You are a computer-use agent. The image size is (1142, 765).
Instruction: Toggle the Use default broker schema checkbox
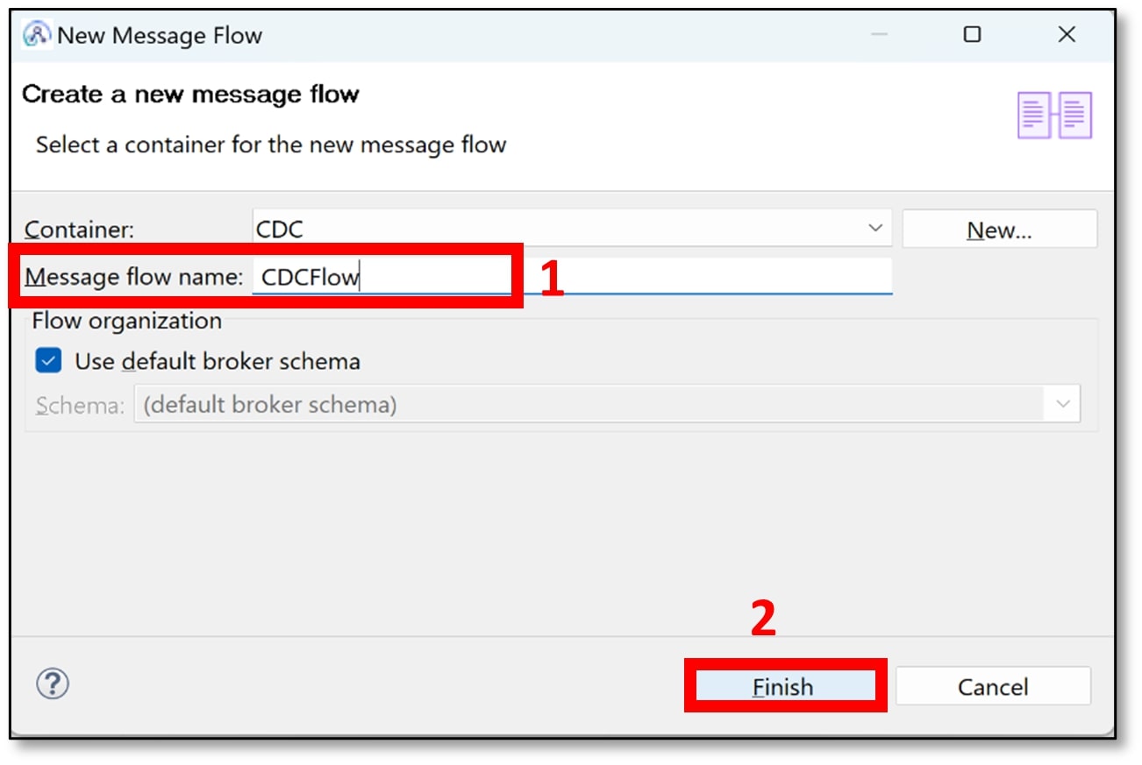[48, 361]
